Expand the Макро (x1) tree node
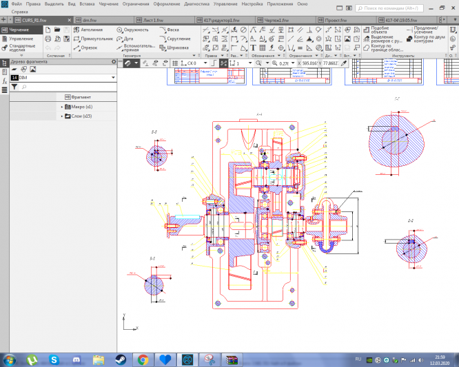The image size is (459, 367). click(61, 107)
